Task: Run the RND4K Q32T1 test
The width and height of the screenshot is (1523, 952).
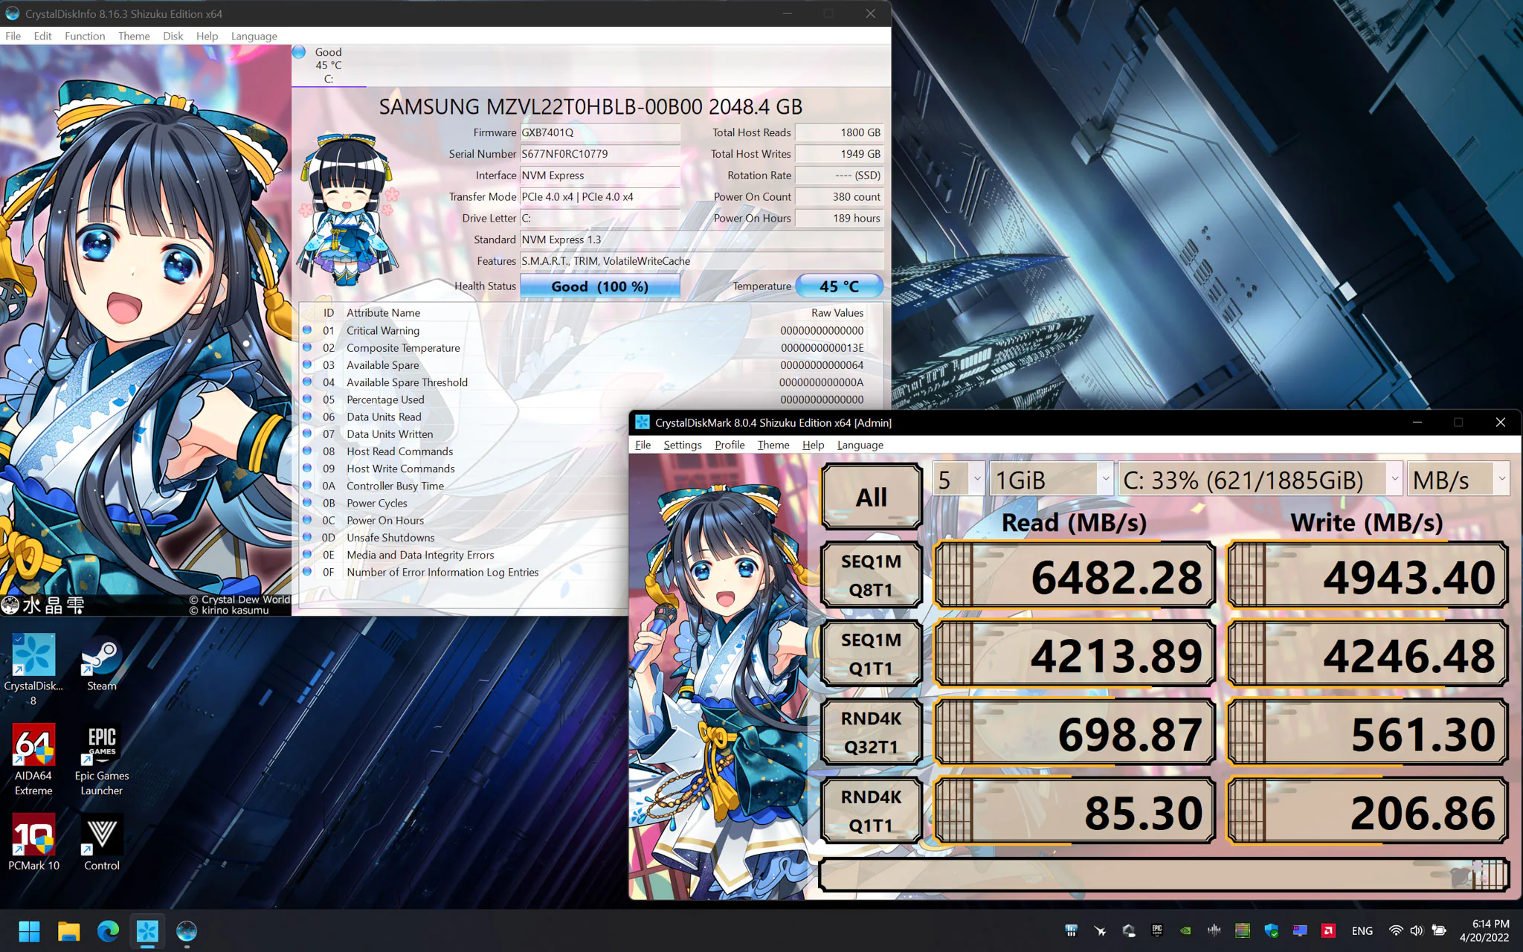Action: (x=872, y=733)
